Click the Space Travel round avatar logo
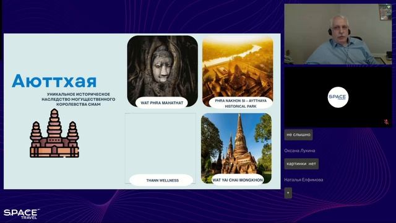 click(x=338, y=97)
